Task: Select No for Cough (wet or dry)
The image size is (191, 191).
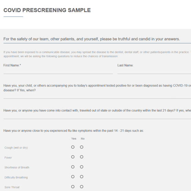Action: (x=82, y=147)
